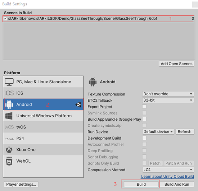
Task: Open the Run Device Default device dropdown
Action: pos(158,132)
